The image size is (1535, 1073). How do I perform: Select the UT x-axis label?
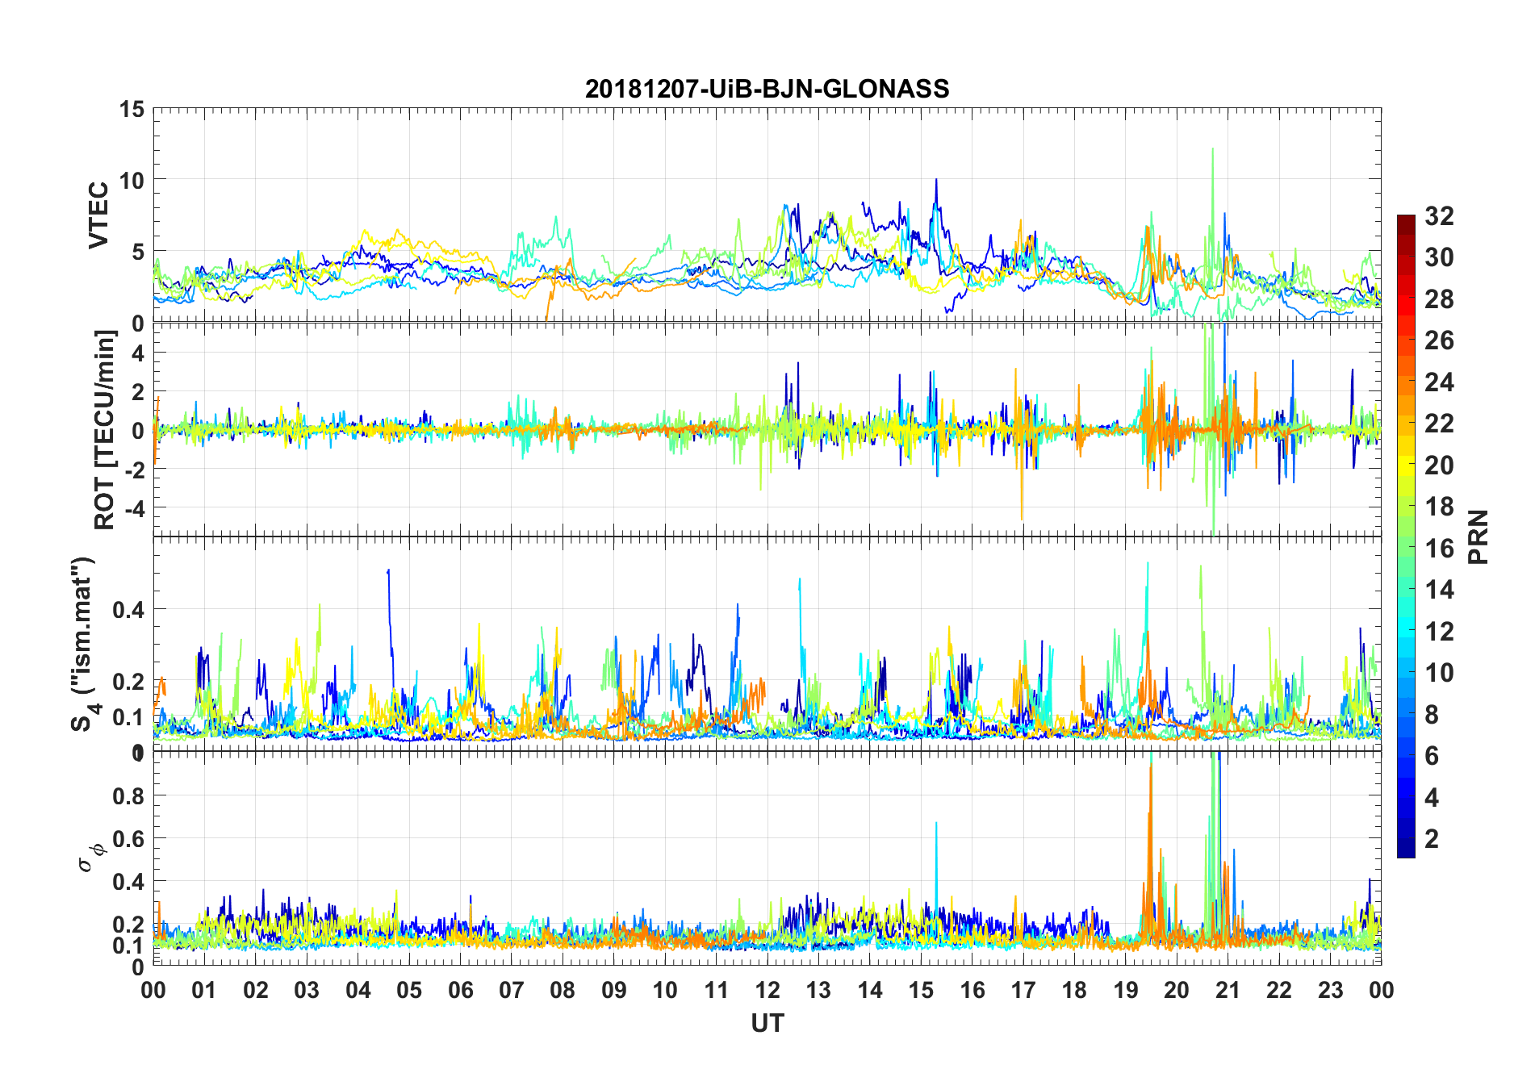[767, 1023]
